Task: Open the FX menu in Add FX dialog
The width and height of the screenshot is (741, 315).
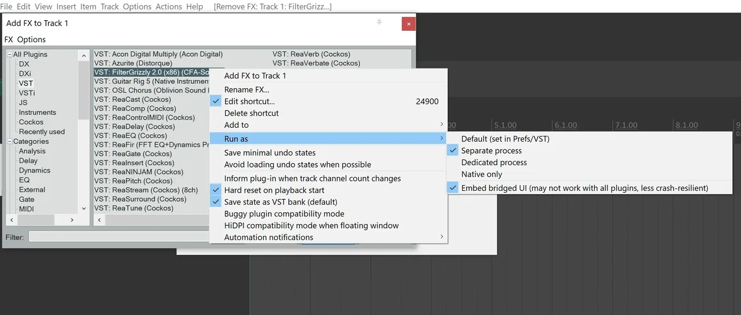Action: (8, 39)
